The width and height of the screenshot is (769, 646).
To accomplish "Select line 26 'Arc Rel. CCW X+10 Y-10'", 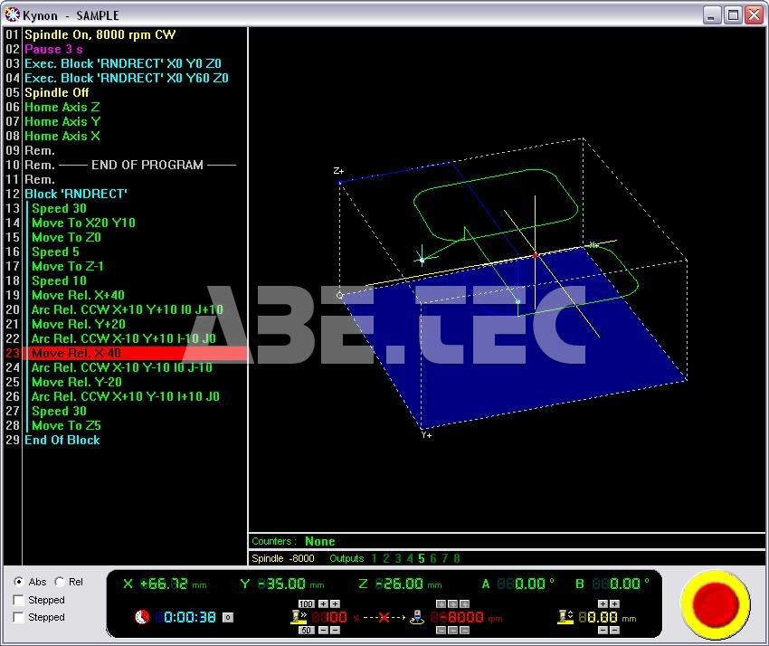I will pyautogui.click(x=126, y=396).
